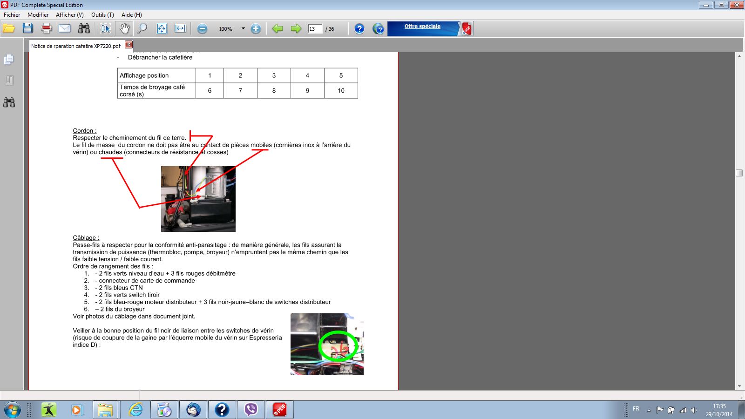Click the red PDF tag in the banner
The height and width of the screenshot is (419, 745).
click(x=467, y=29)
